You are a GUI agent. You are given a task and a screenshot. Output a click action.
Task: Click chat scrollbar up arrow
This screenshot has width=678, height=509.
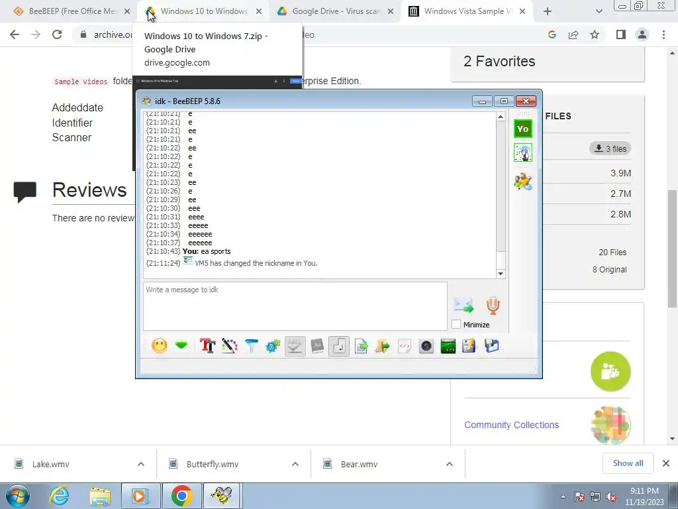(501, 117)
